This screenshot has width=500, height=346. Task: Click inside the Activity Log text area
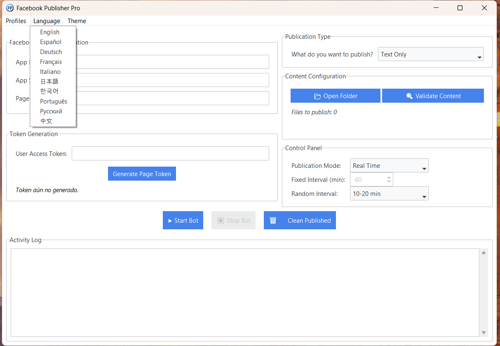point(245,292)
